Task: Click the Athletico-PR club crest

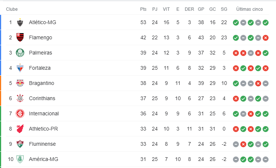Action: [x=20, y=129]
